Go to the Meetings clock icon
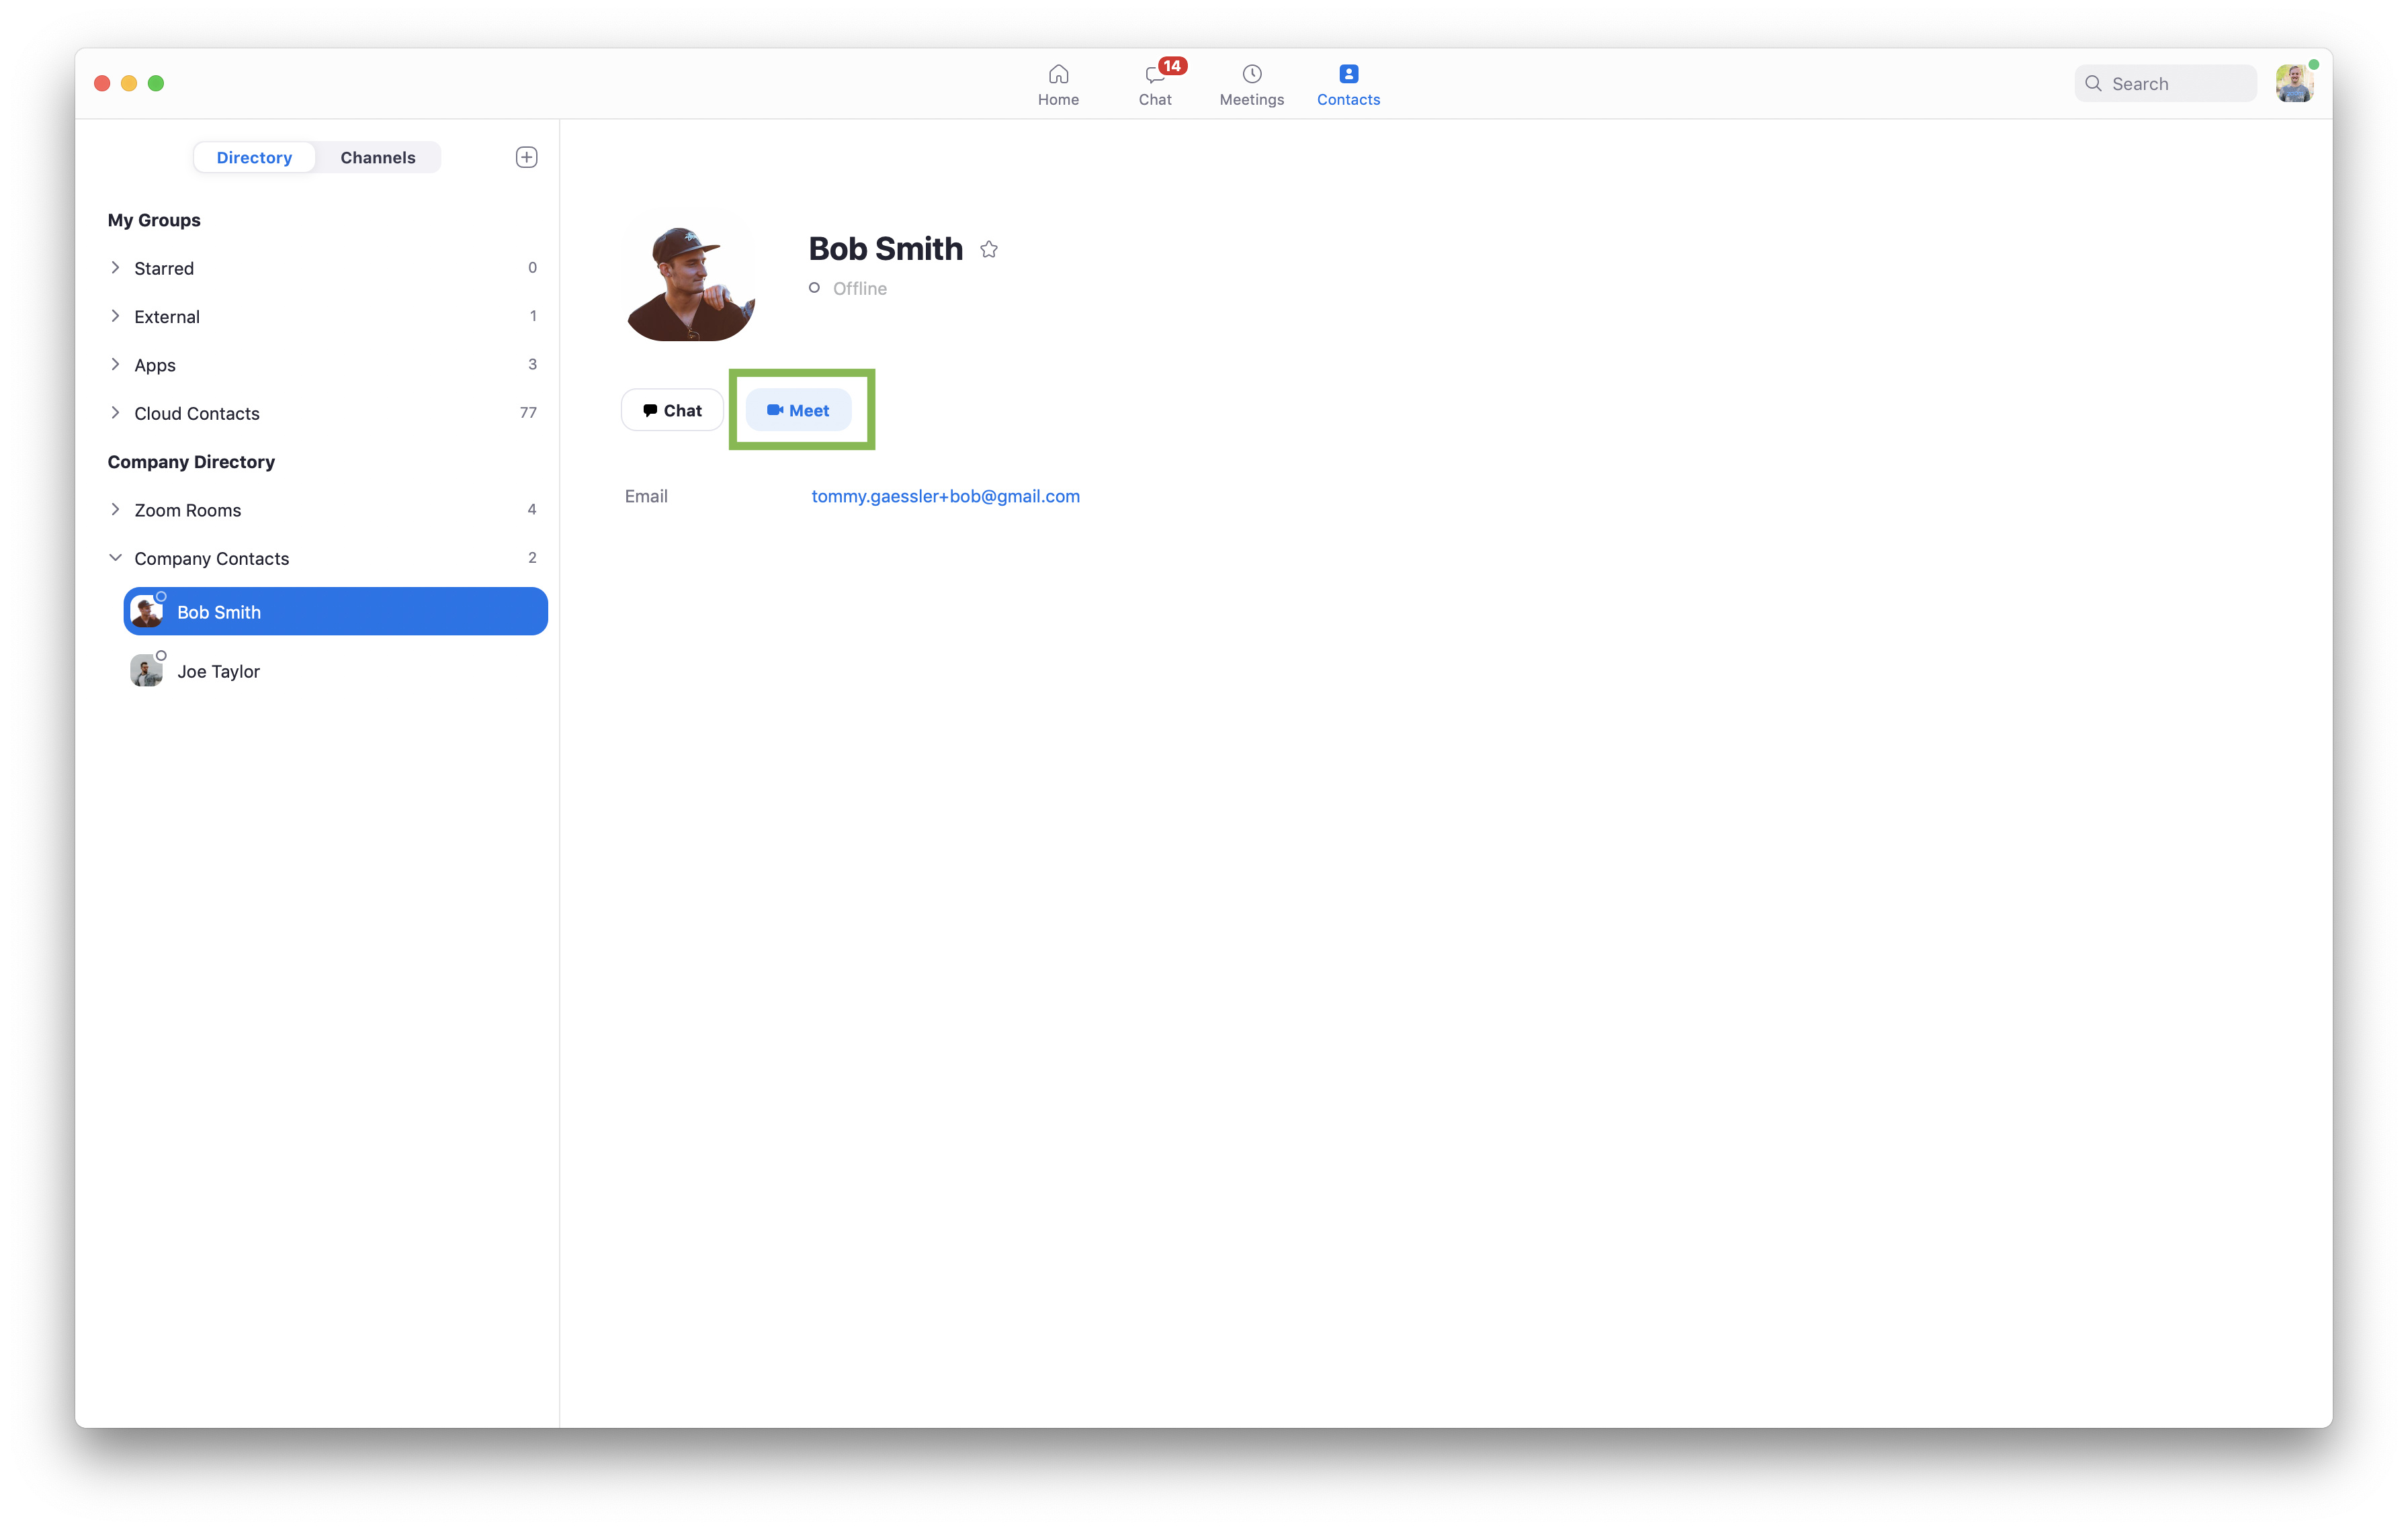The width and height of the screenshot is (2408, 1530). point(1251,75)
